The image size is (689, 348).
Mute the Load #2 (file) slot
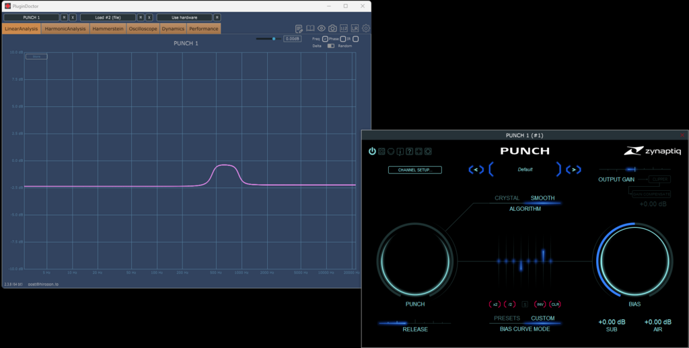(x=141, y=17)
